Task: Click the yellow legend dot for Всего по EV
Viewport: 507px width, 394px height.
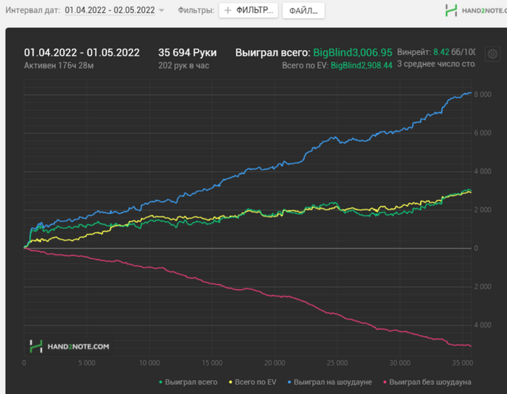Action: click(x=230, y=382)
